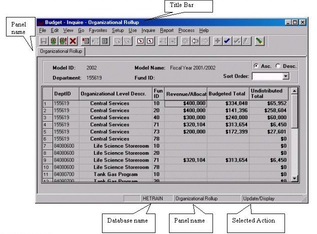
Task: Click the Budgeted Total column header
Action: tap(227, 93)
